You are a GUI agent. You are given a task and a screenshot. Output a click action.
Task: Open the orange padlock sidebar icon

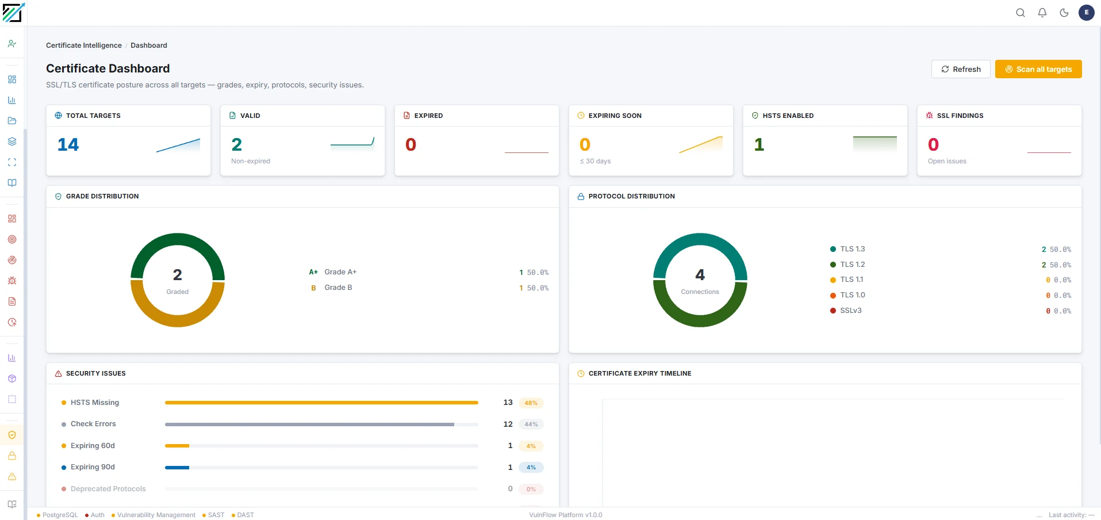pos(12,456)
